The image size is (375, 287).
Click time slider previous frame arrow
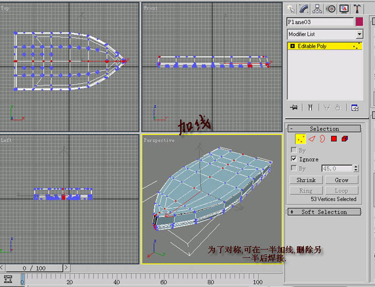click(x=2, y=268)
